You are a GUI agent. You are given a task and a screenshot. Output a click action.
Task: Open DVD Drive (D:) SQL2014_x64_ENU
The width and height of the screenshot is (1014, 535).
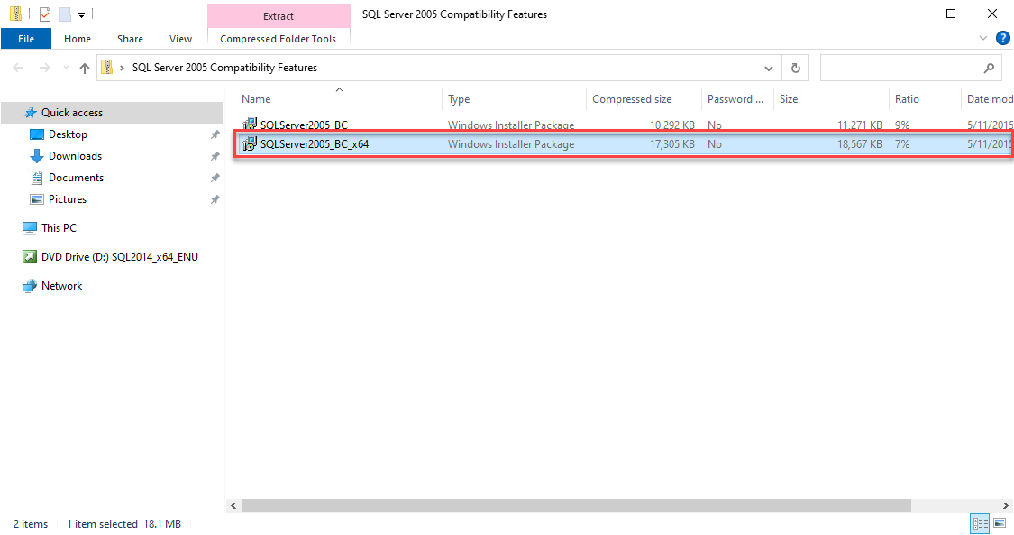tap(120, 257)
